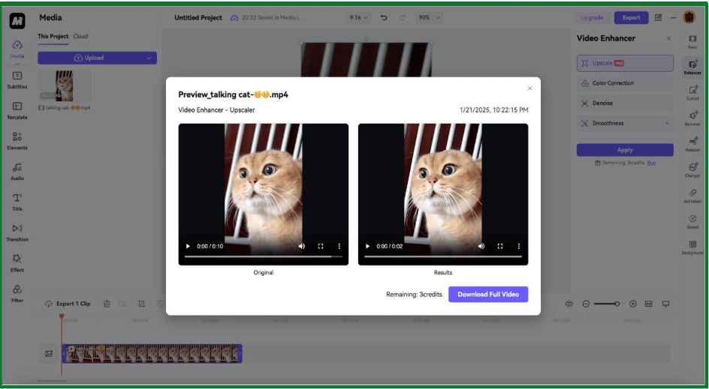Switch to the This Project tab

(53, 36)
